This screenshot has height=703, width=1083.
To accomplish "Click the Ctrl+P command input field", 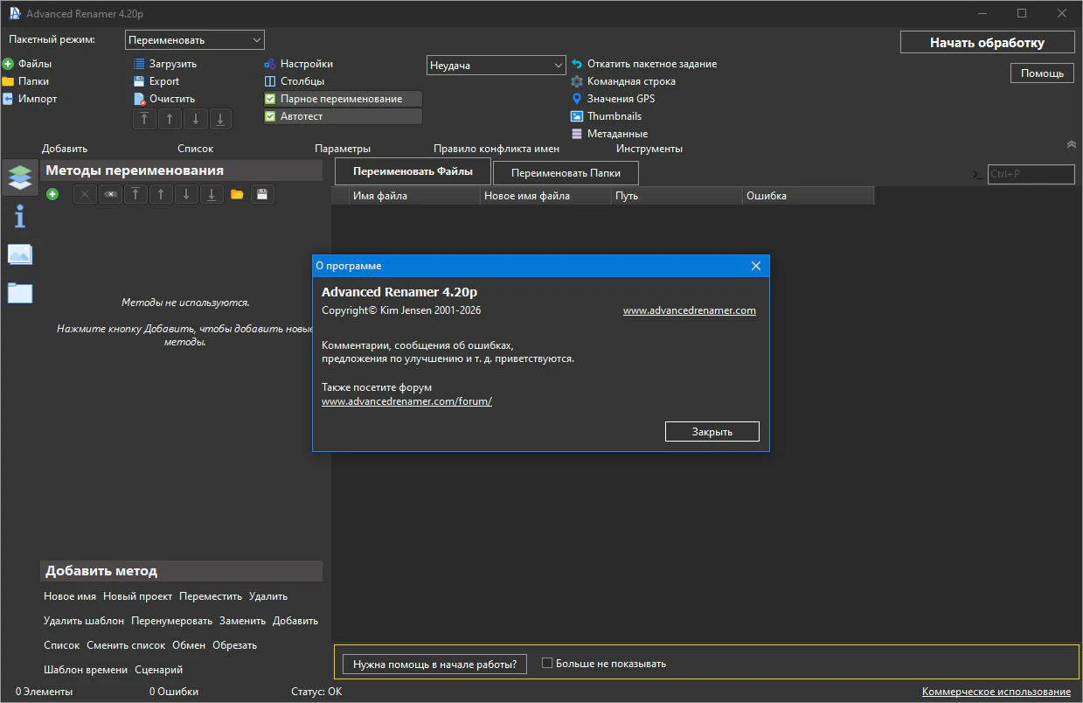I will pyautogui.click(x=1031, y=174).
